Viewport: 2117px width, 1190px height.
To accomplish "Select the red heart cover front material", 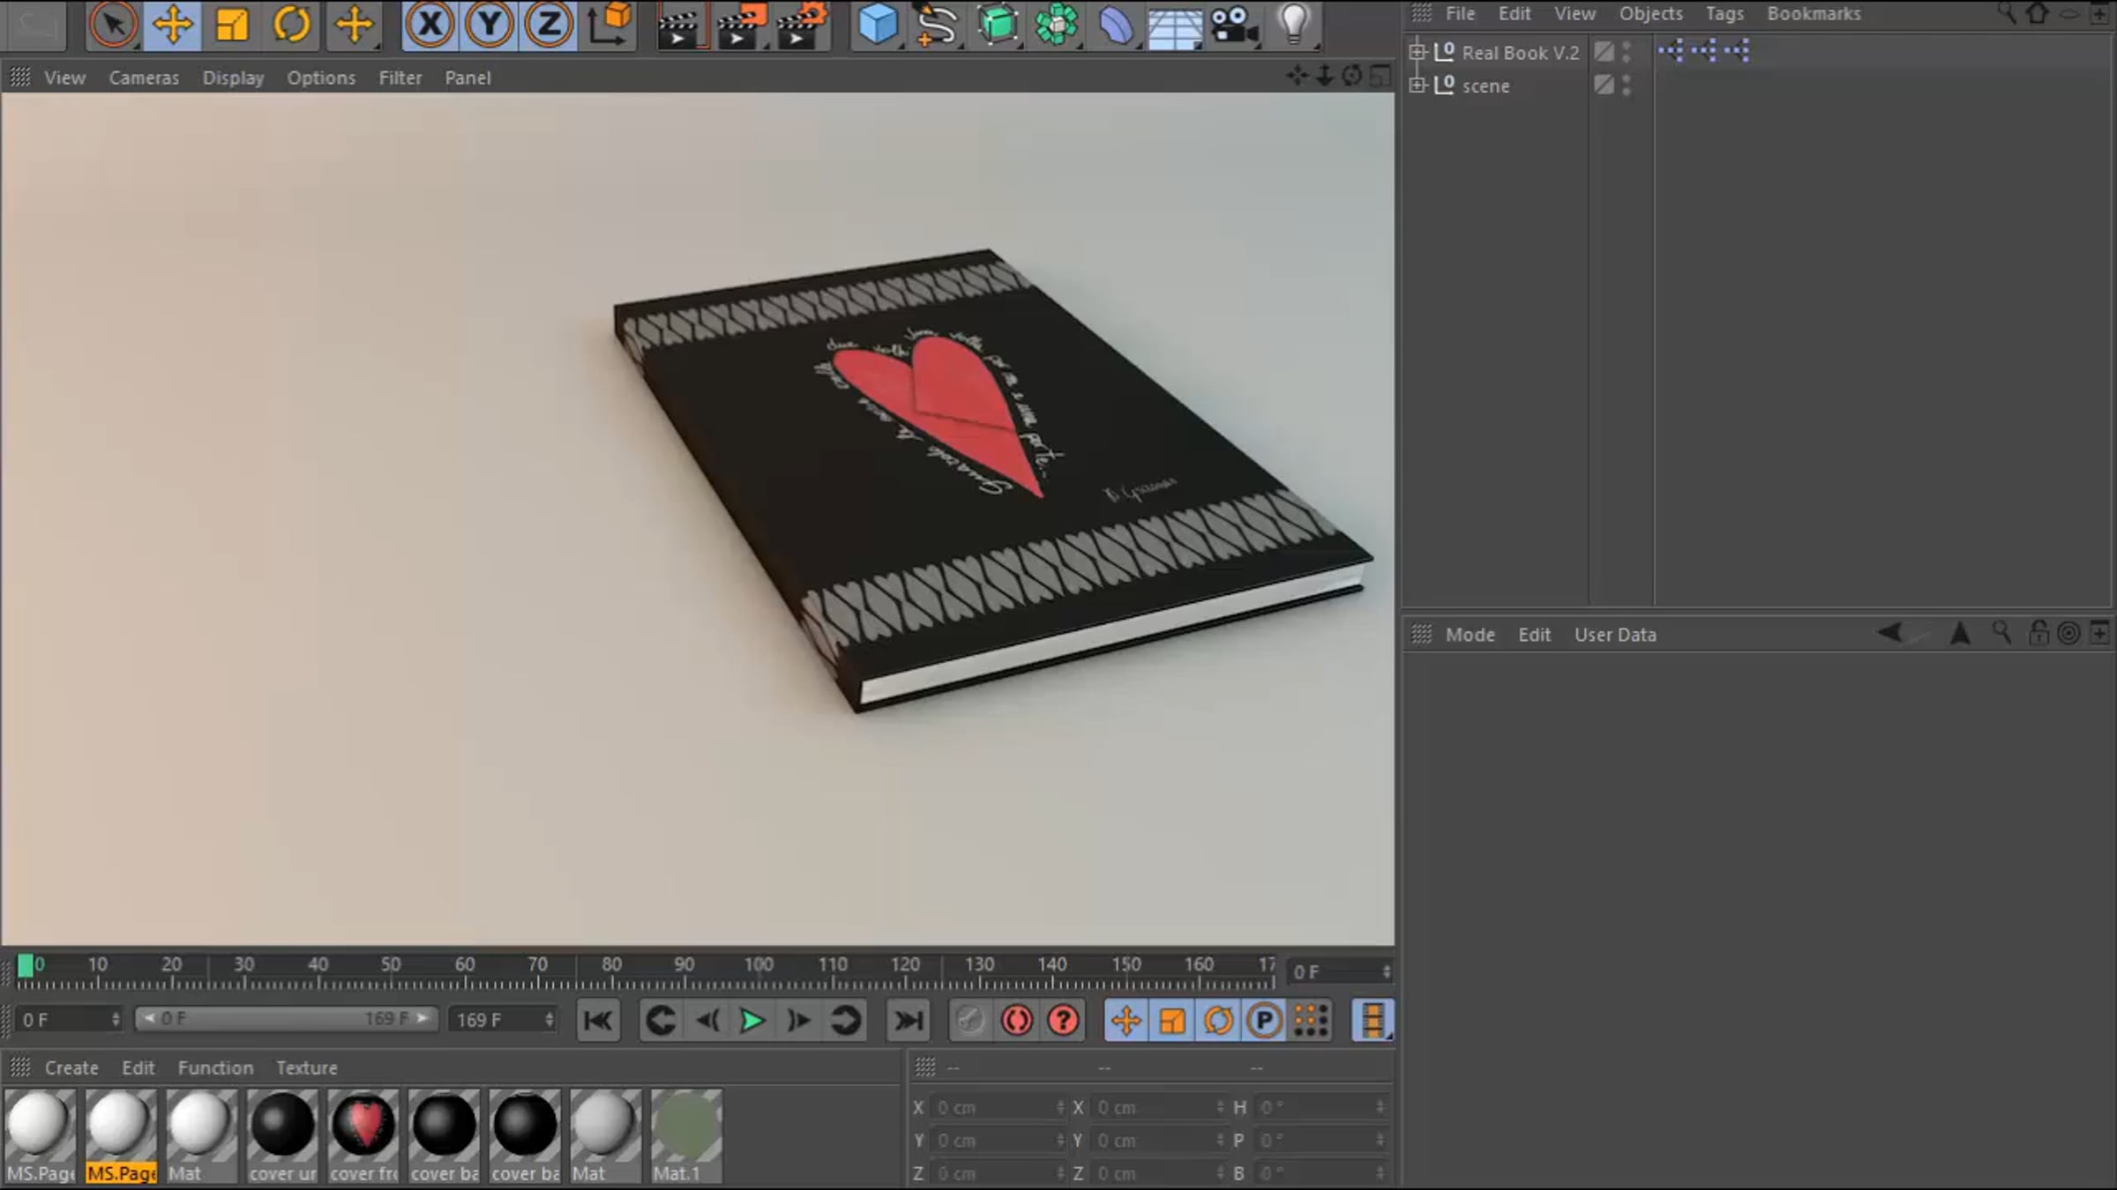I will 363,1126.
